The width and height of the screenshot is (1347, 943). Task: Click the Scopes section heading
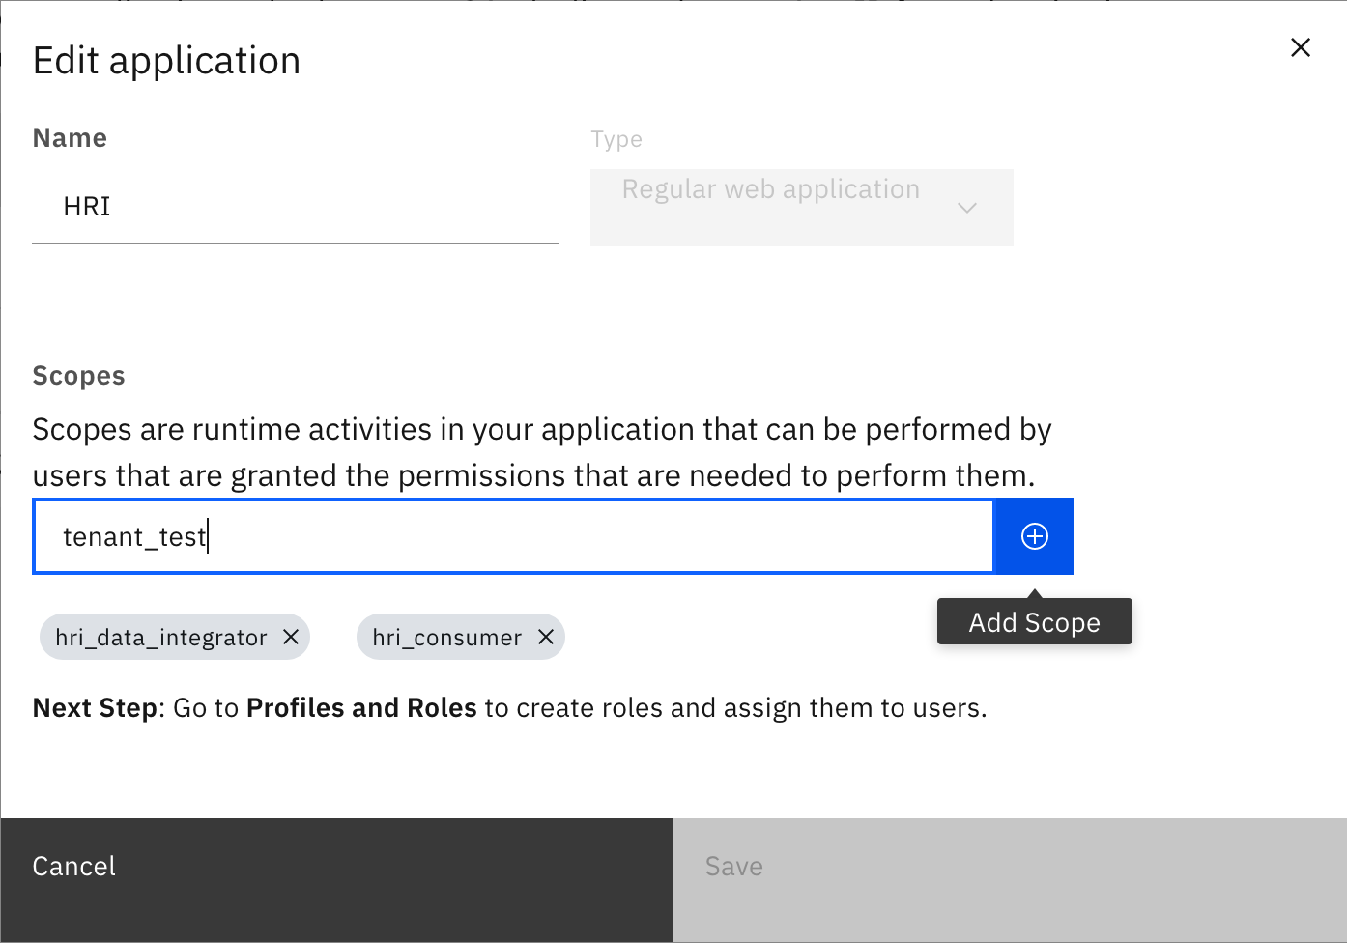coord(79,376)
